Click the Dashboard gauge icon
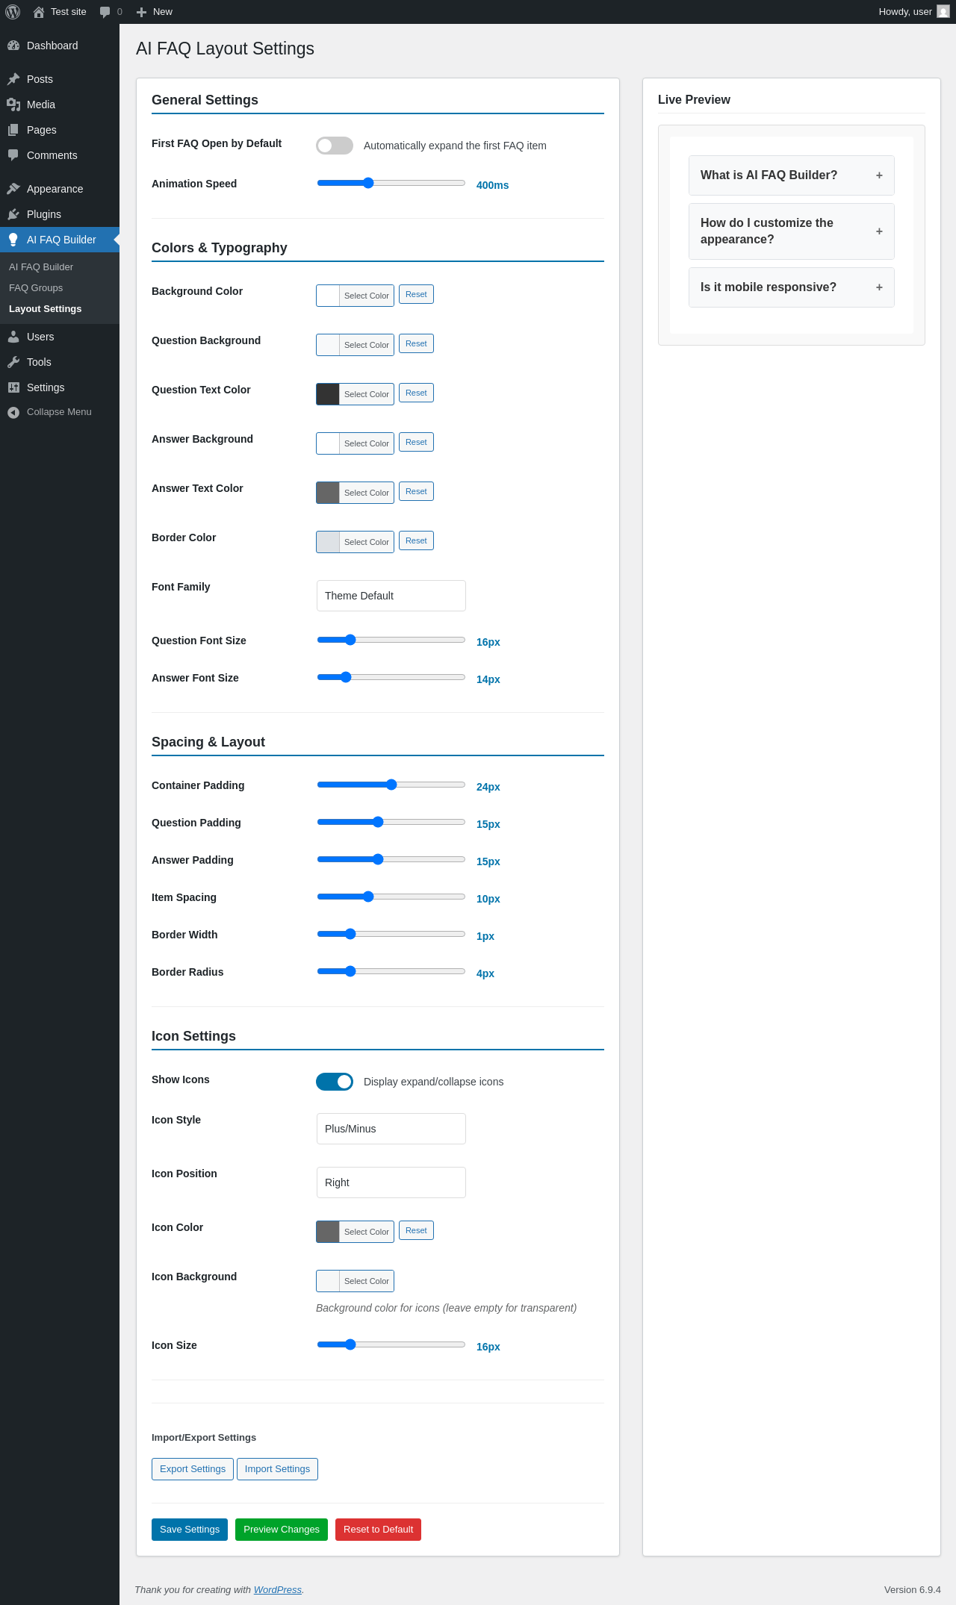 (13, 46)
